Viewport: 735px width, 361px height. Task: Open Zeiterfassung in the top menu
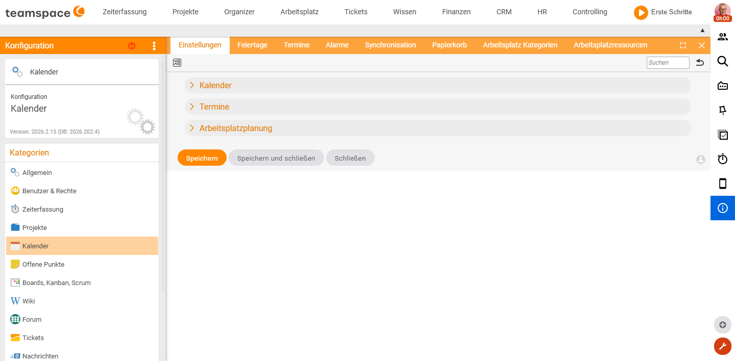coord(125,12)
